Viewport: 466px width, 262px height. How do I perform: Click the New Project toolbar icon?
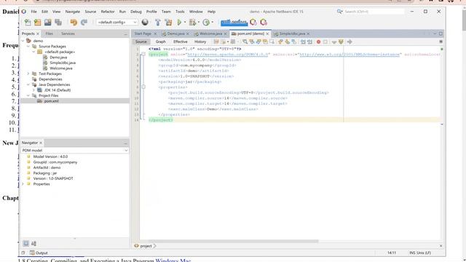[38, 23]
